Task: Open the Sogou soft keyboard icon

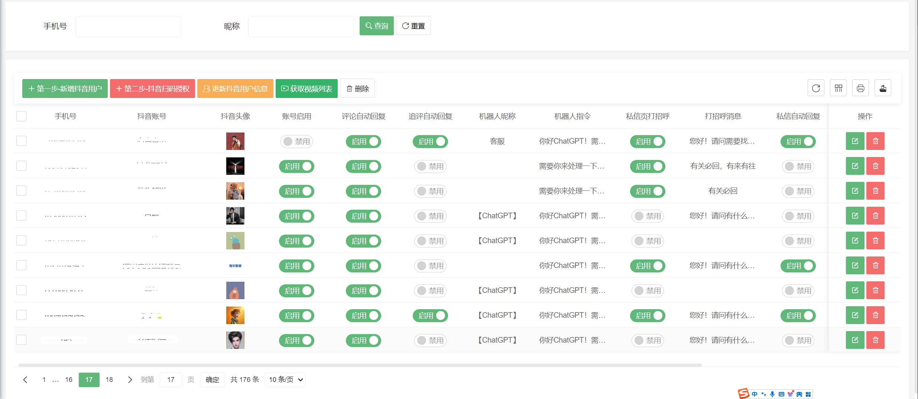Action: click(x=781, y=394)
